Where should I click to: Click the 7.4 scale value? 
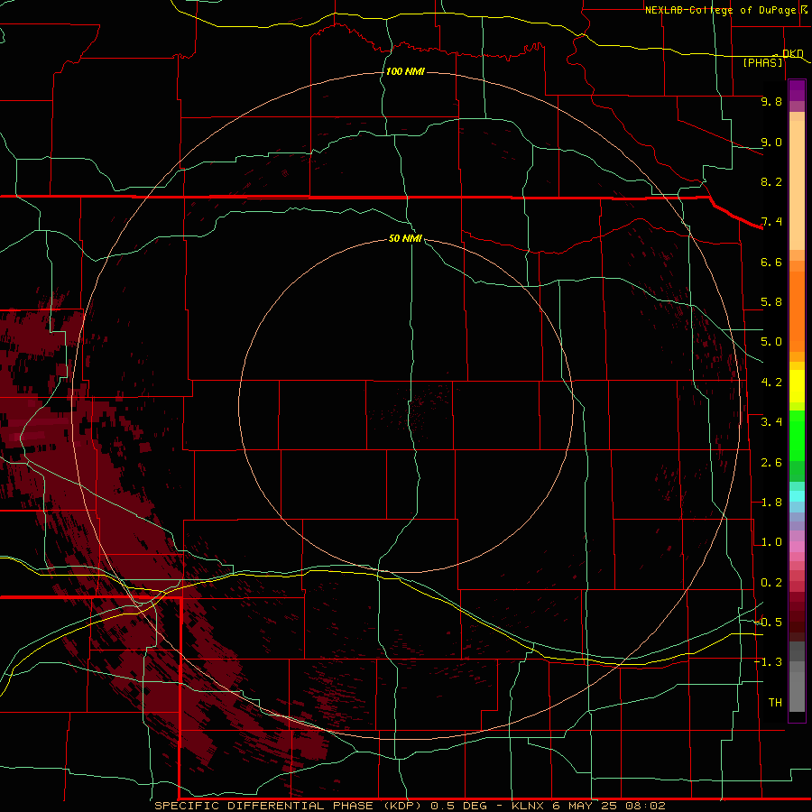click(771, 222)
